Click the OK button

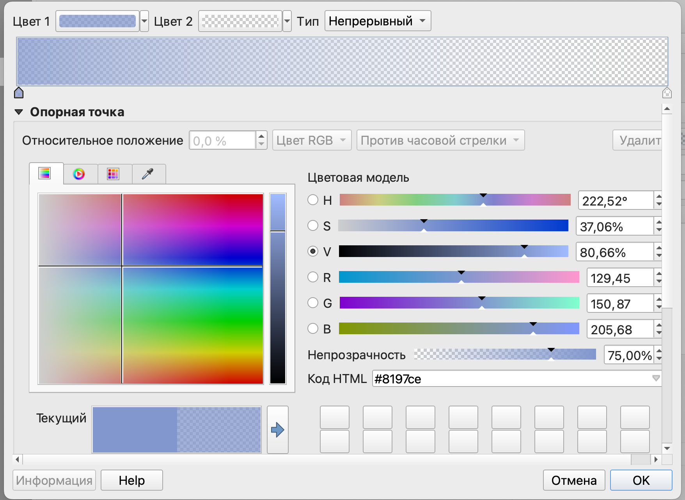641,480
